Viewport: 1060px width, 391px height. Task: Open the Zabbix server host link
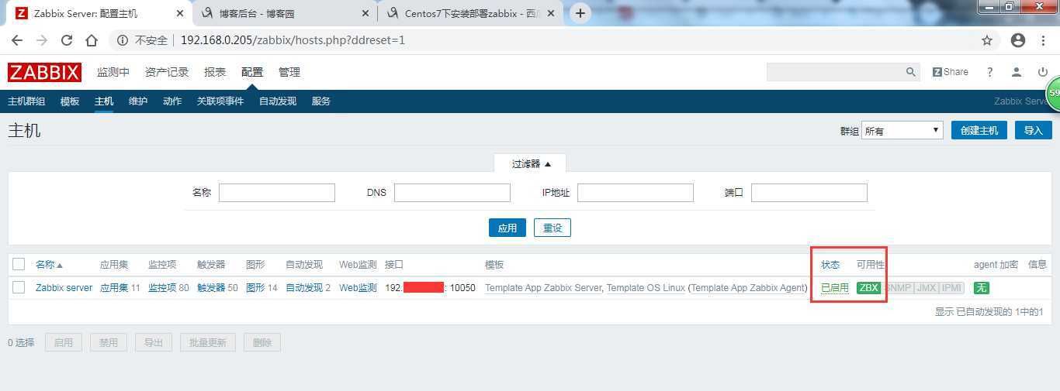click(64, 288)
